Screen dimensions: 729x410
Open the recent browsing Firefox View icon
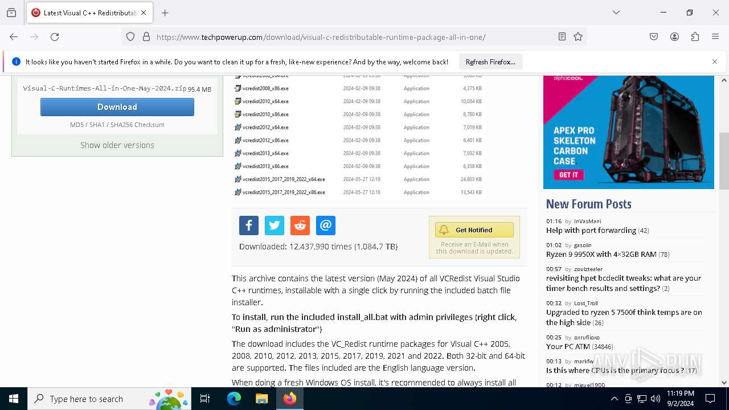[11, 13]
